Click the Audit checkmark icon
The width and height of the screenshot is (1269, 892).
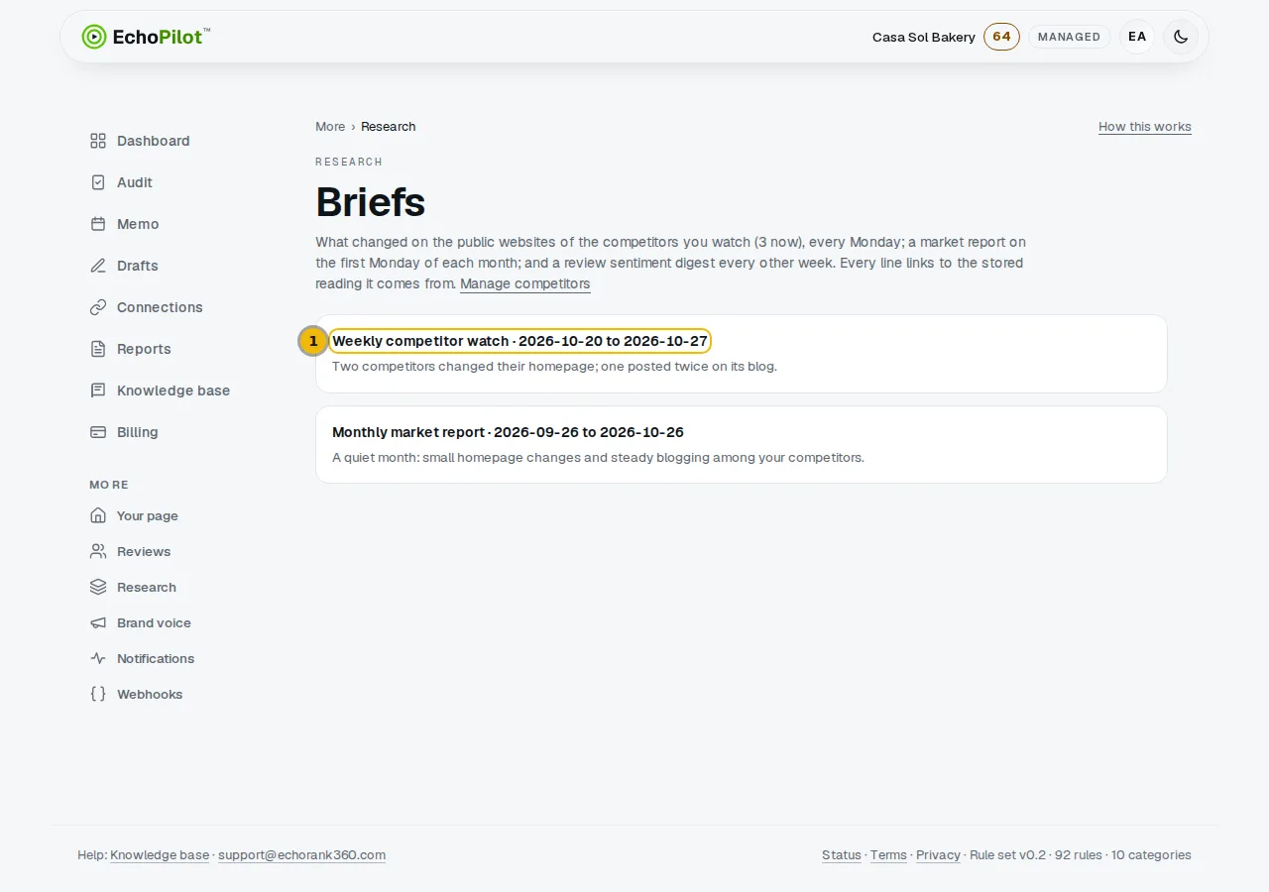tap(98, 182)
